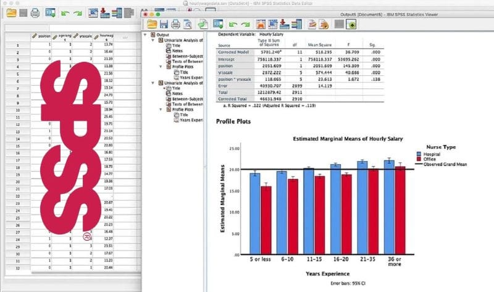This screenshot has width=494, height=292.
Task: Click 'Observed Grand Mean' legend entry
Action: click(445, 164)
